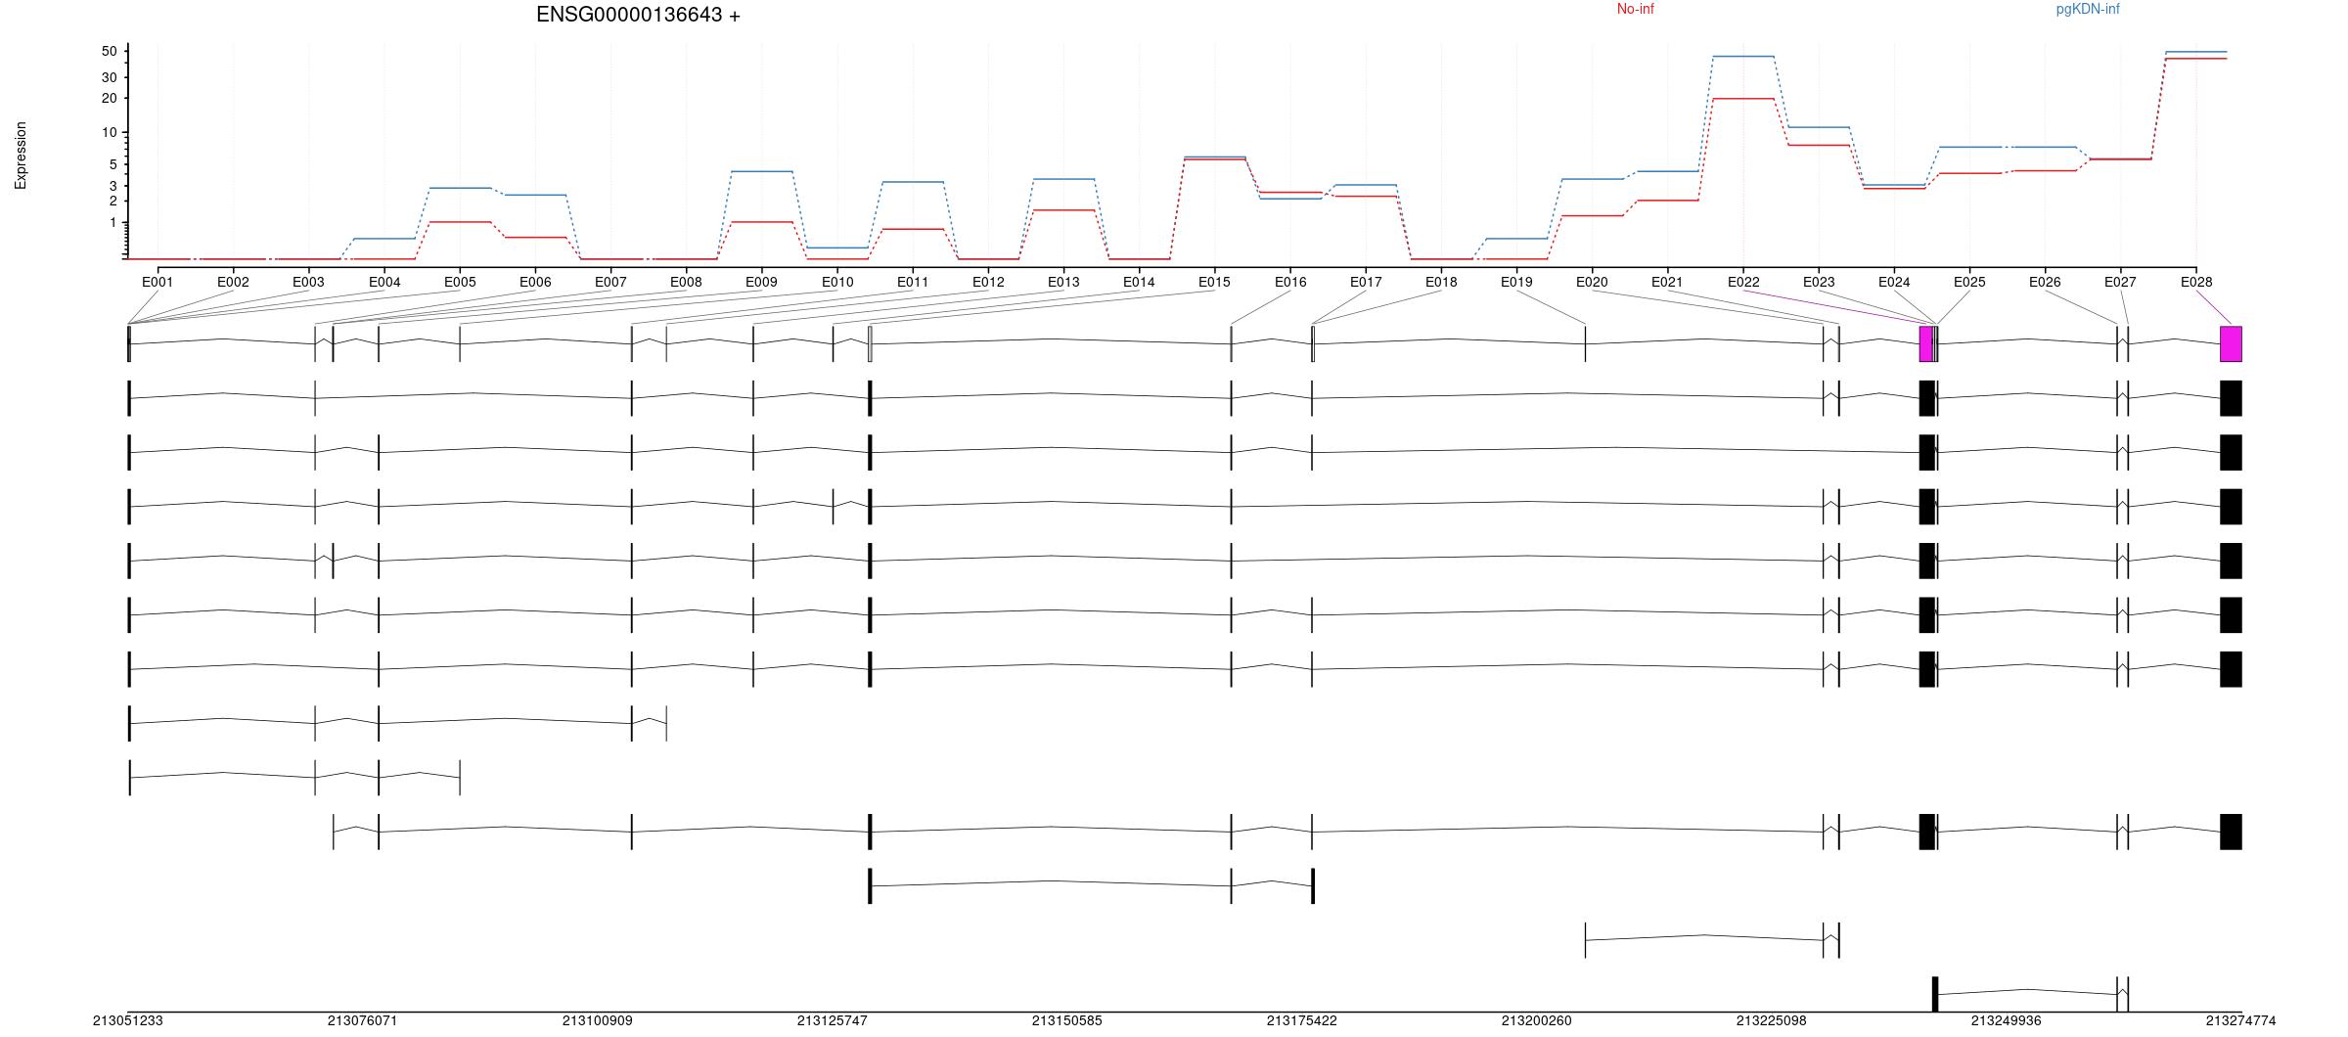This screenshot has height=1037, width=2348.
Task: Click exon label E027
Action: pyautogui.click(x=2120, y=282)
